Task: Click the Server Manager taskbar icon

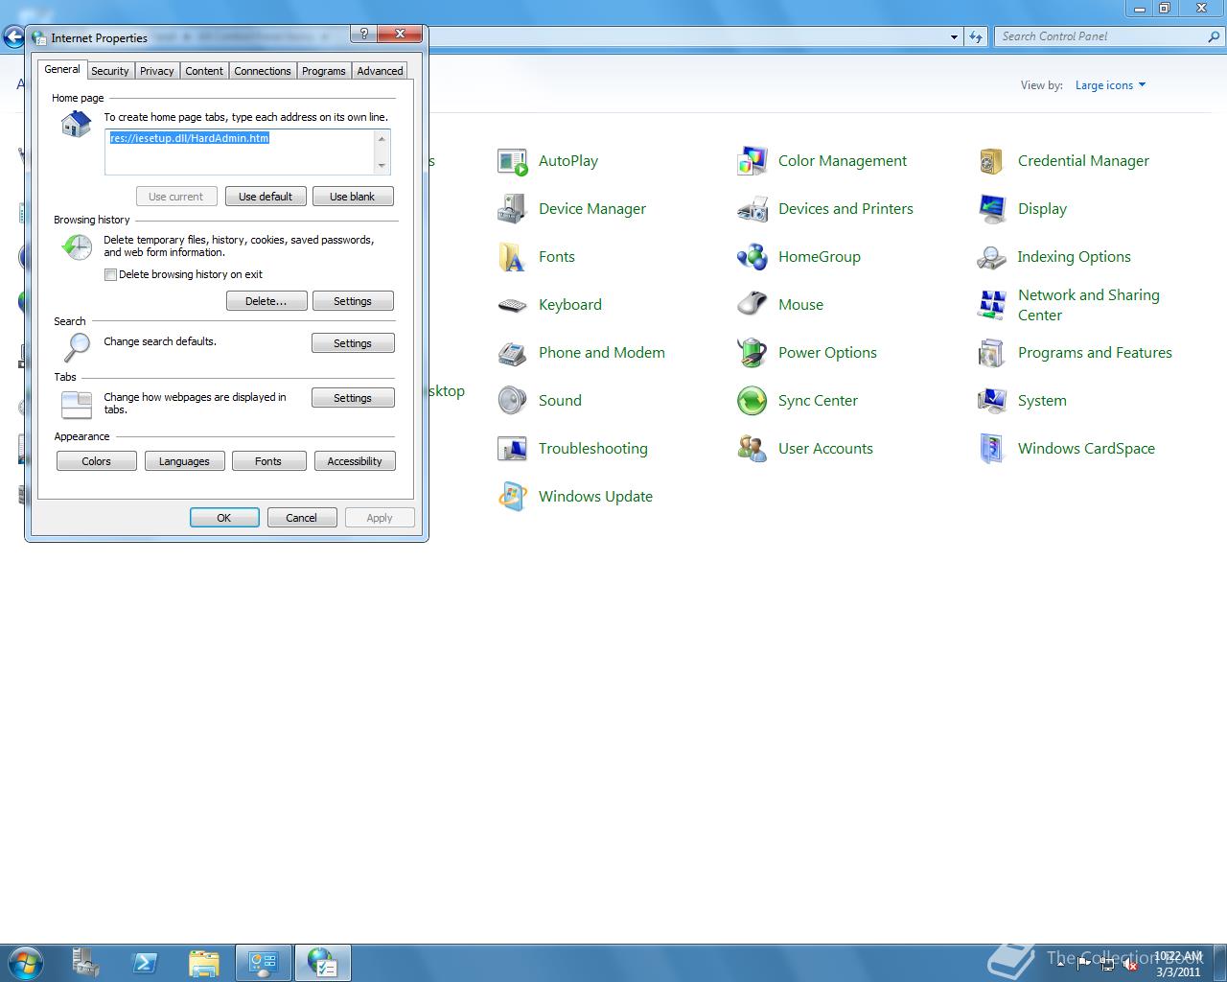Action: click(85, 963)
